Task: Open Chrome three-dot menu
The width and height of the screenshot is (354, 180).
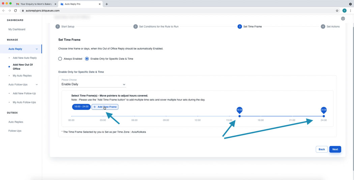Action: pyautogui.click(x=350, y=10)
